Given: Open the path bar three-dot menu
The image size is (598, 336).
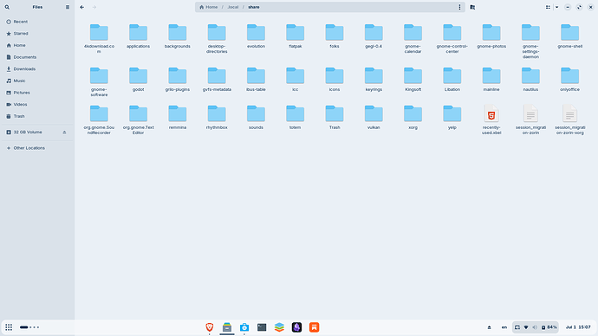Looking at the screenshot, I should pyautogui.click(x=459, y=7).
